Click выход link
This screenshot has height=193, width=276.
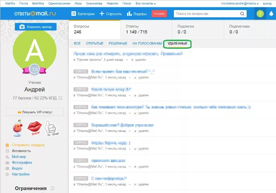(267, 3)
